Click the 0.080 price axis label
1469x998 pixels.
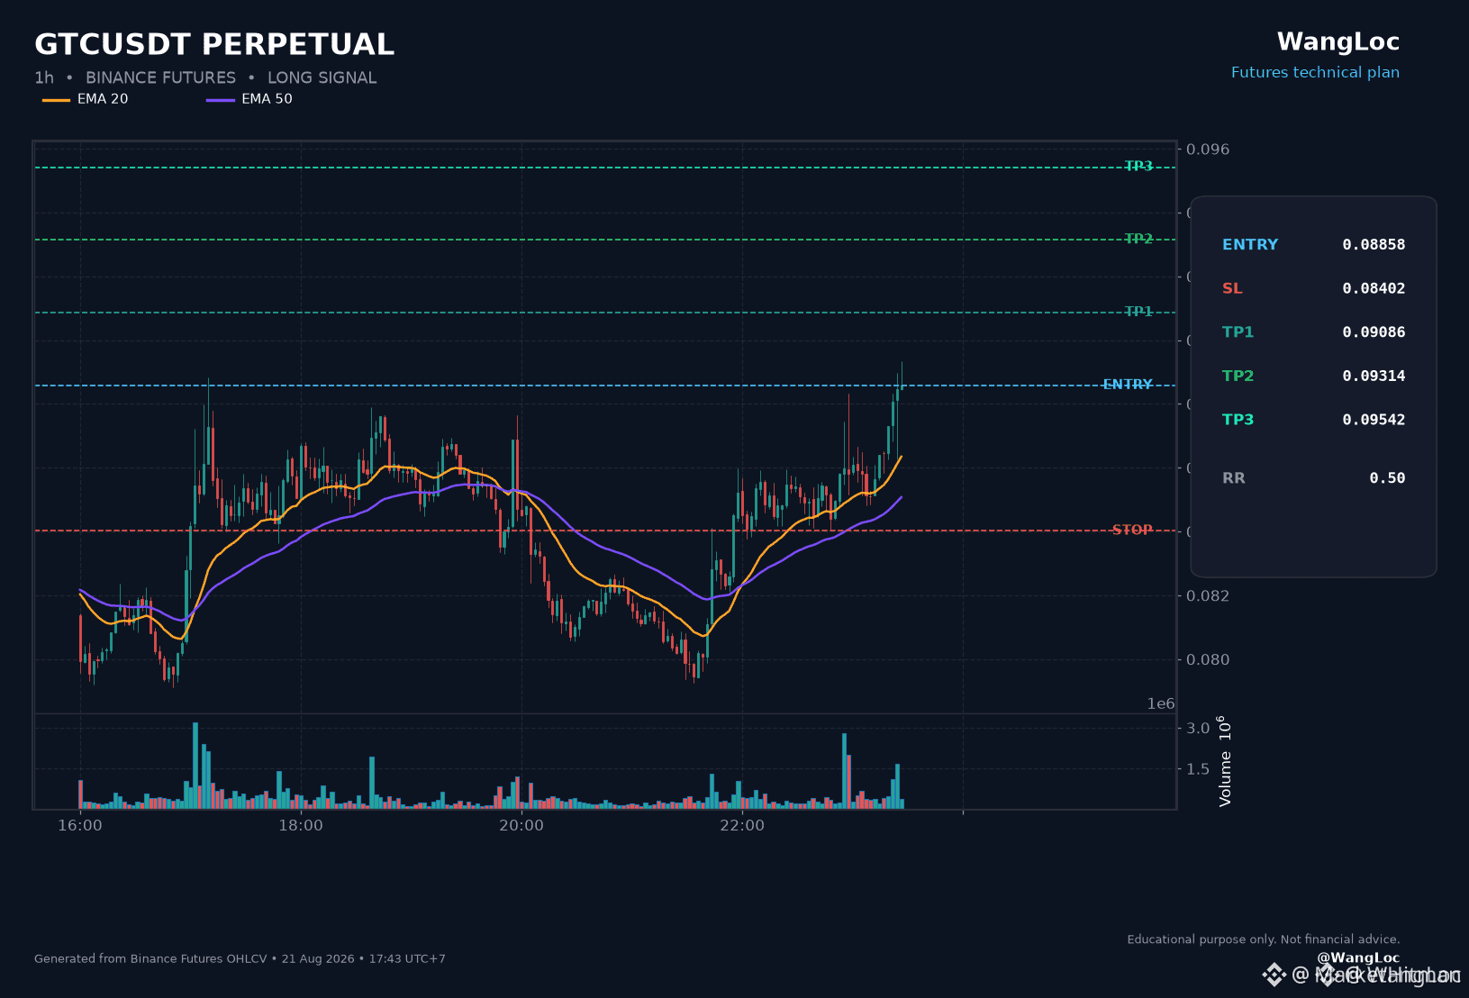click(1208, 660)
